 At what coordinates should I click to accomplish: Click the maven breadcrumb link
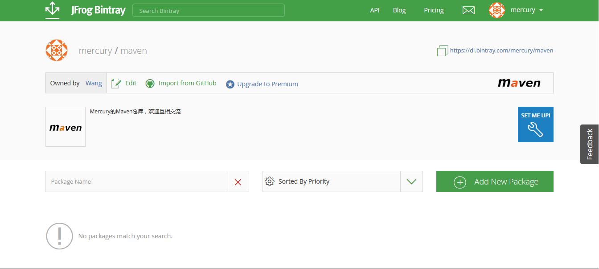pos(134,51)
